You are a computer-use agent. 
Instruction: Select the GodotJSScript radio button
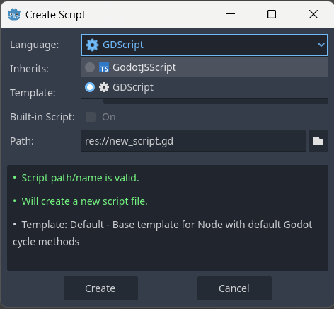pos(90,67)
